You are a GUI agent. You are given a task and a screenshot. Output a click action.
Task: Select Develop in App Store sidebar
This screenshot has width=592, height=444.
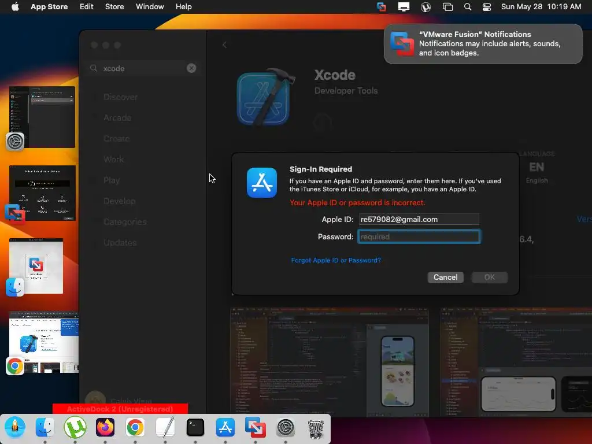pos(119,201)
